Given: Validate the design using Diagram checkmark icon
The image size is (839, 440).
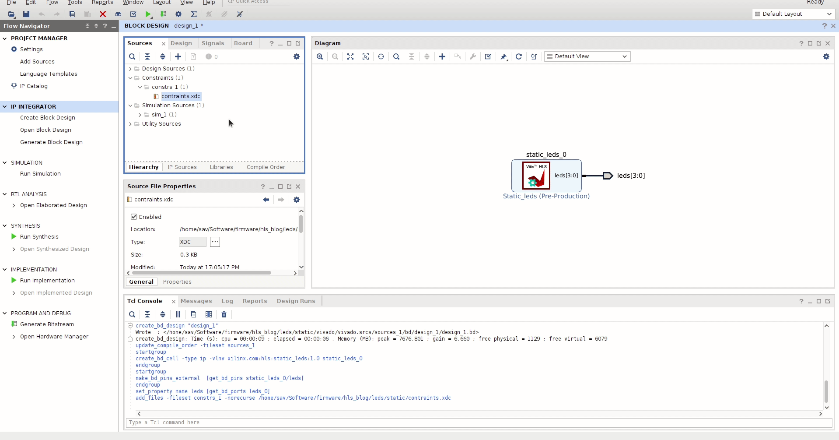Looking at the screenshot, I should 488,56.
